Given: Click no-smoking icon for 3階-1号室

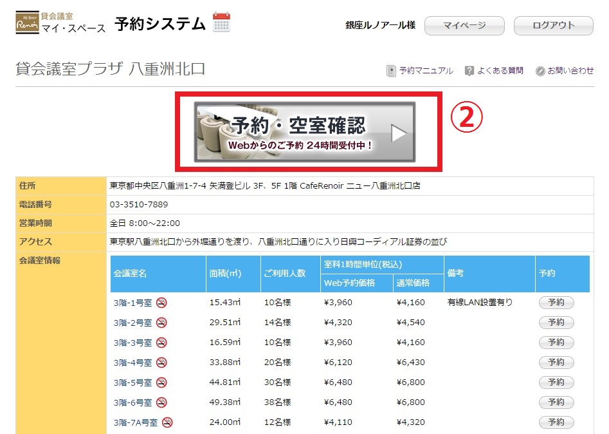Looking at the screenshot, I should point(161,303).
